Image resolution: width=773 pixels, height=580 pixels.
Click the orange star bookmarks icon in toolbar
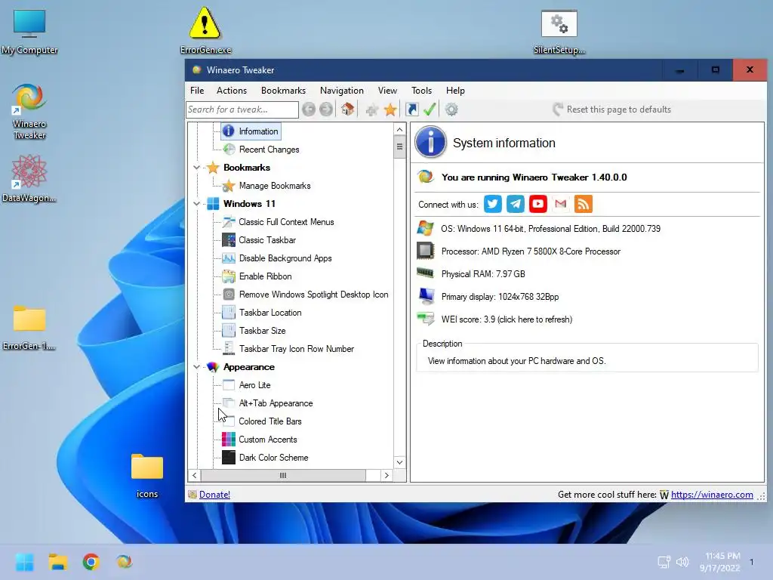coord(390,110)
